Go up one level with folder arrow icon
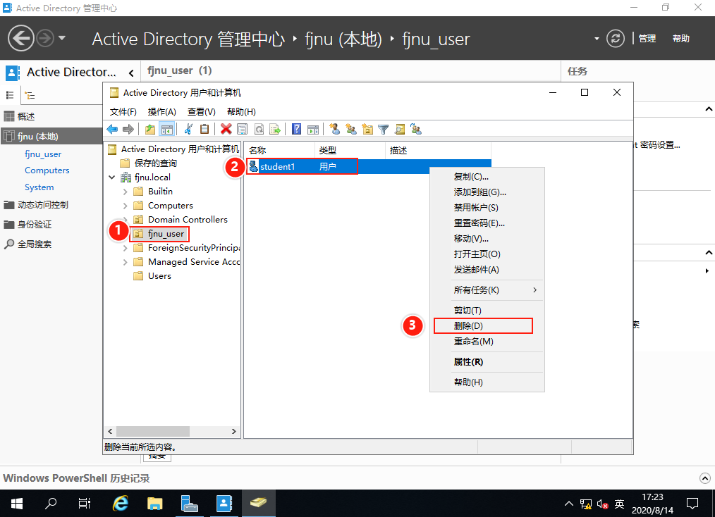Screen dimensions: 715x517 tap(150, 130)
